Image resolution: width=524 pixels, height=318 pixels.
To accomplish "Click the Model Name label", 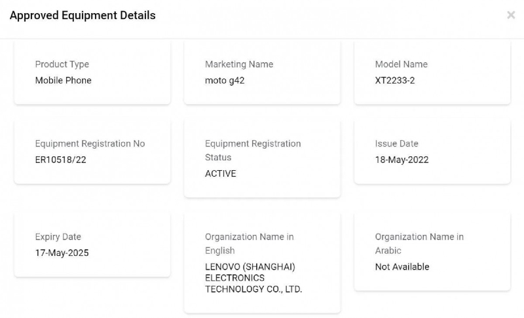I will point(402,64).
